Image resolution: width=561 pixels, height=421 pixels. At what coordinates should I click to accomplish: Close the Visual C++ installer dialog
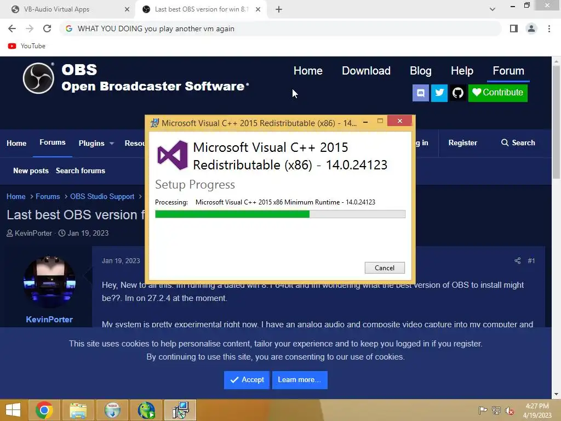point(399,121)
